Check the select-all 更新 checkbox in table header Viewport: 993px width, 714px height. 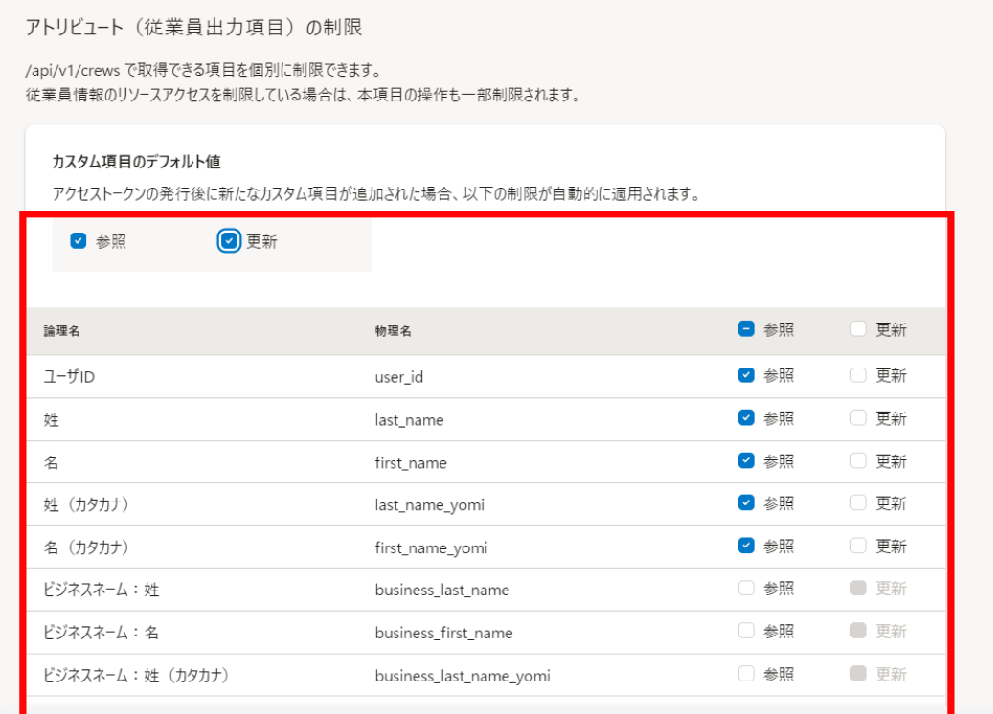click(858, 329)
